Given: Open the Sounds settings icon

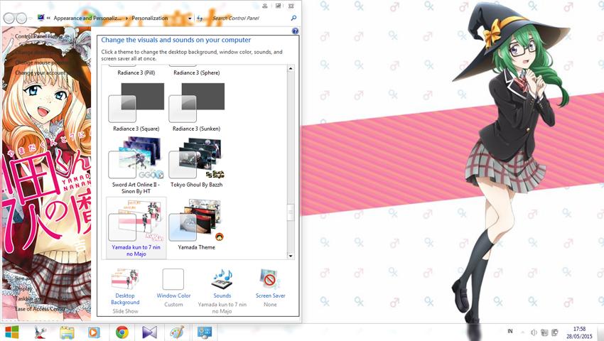Looking at the screenshot, I should (222, 280).
